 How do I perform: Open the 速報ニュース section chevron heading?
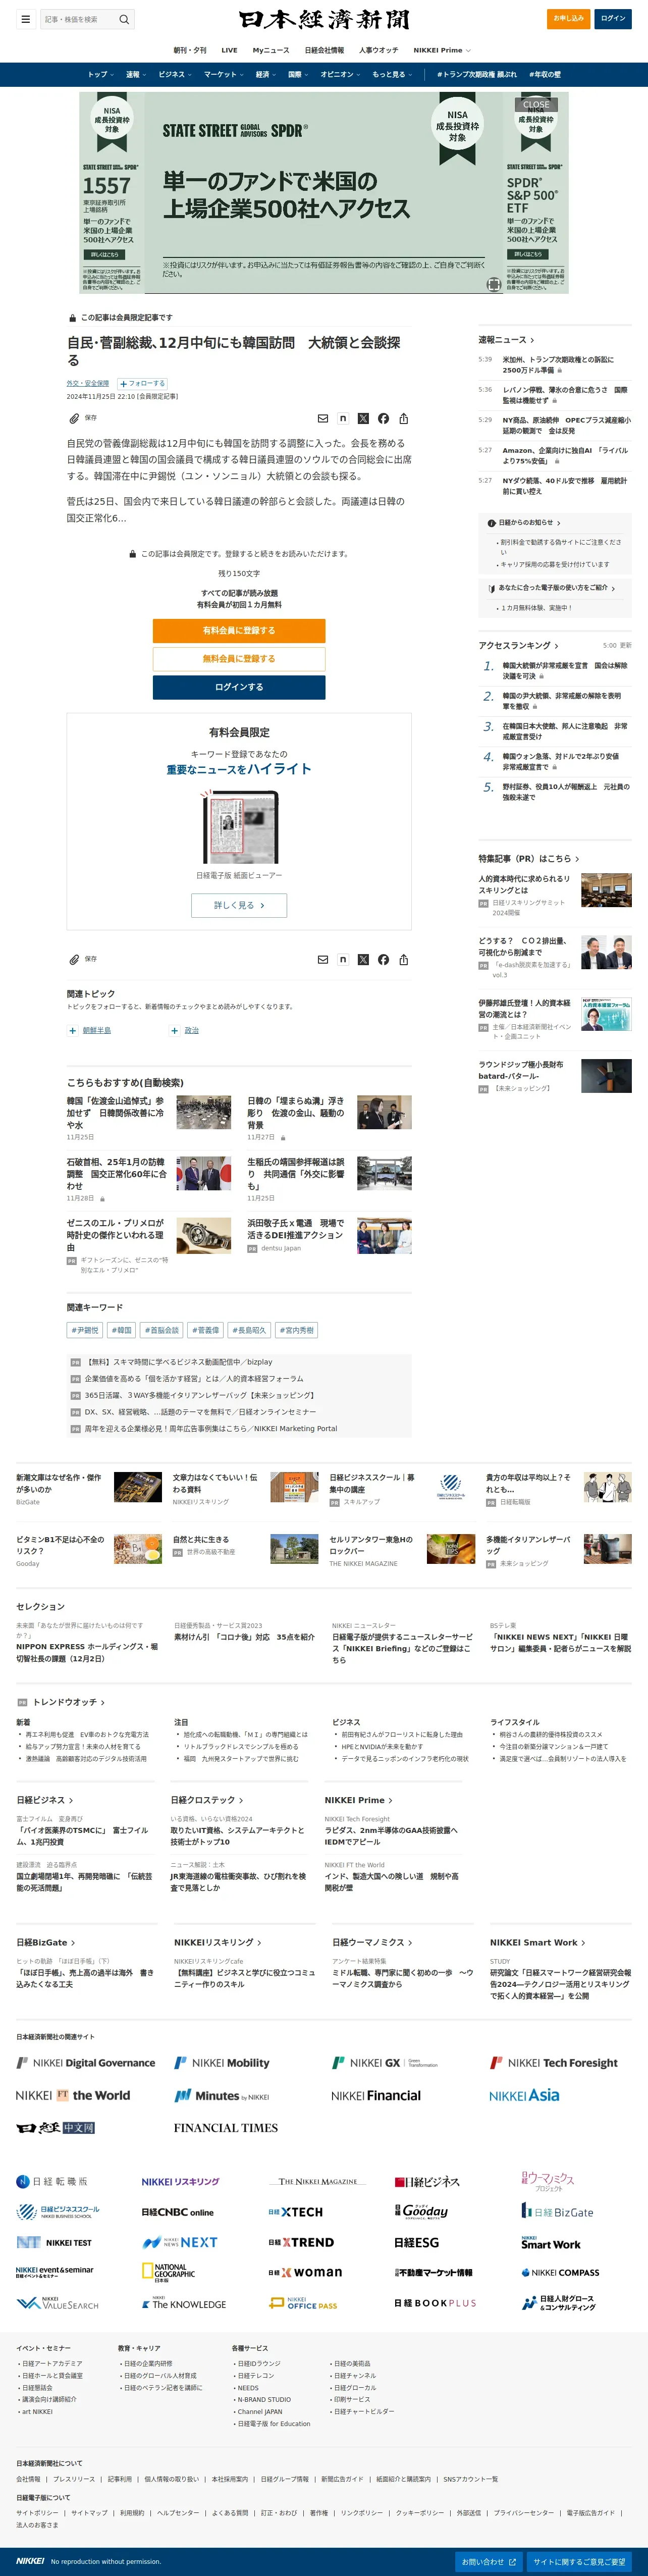tap(506, 340)
